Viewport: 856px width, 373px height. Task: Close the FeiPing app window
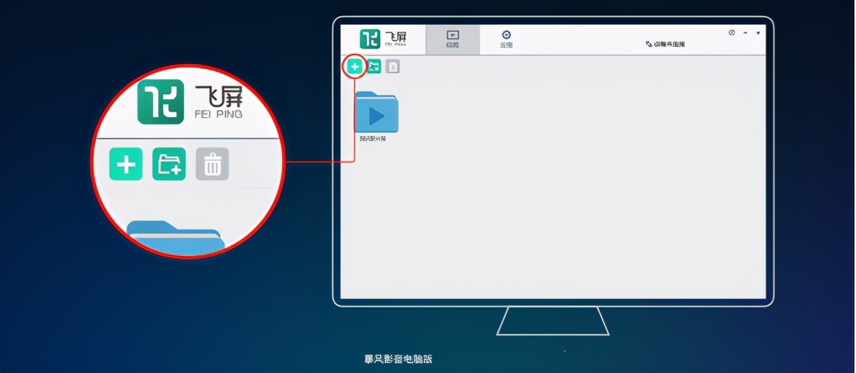(759, 32)
